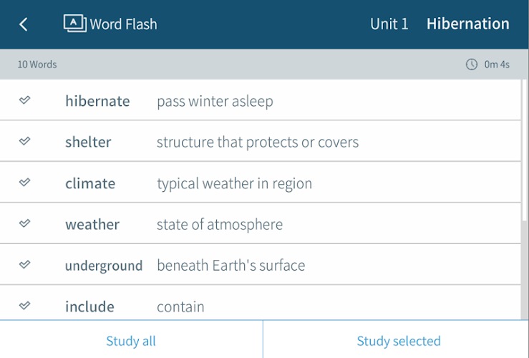Image resolution: width=529 pixels, height=358 pixels.
Task: Toggle the checkmark for hibernate
Action: pyautogui.click(x=24, y=100)
